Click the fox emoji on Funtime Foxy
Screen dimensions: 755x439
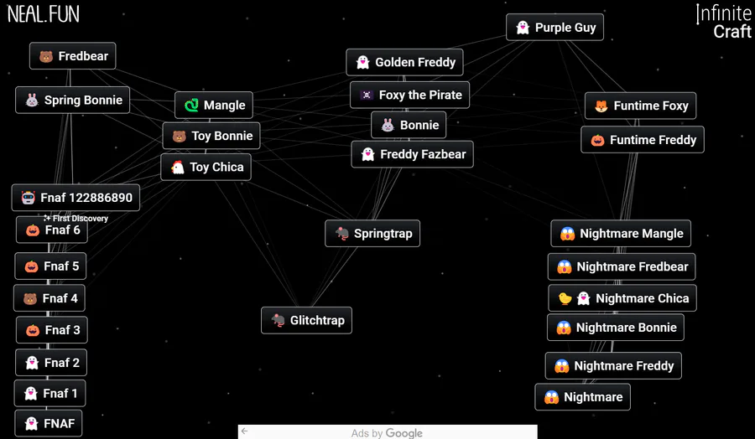(601, 106)
